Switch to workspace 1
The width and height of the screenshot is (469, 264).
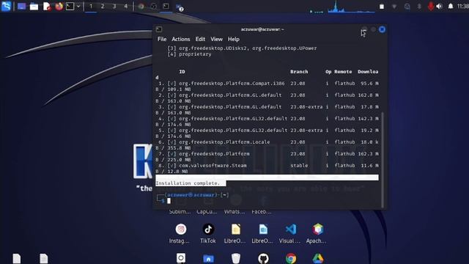(x=91, y=6)
